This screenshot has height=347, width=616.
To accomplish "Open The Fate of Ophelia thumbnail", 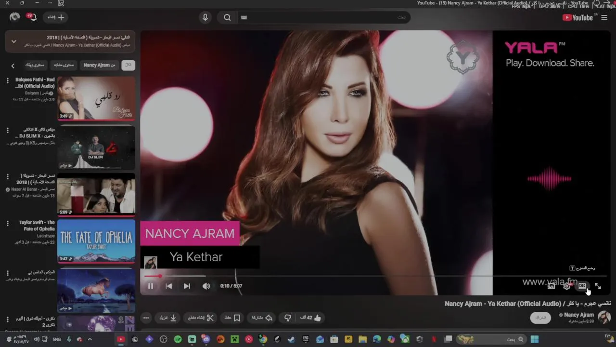I will (x=96, y=241).
